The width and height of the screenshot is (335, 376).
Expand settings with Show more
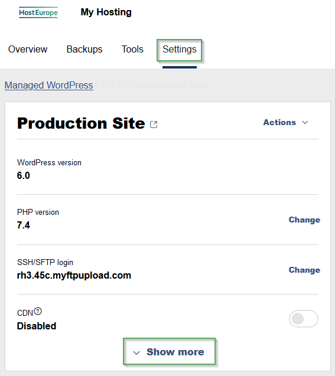point(169,352)
